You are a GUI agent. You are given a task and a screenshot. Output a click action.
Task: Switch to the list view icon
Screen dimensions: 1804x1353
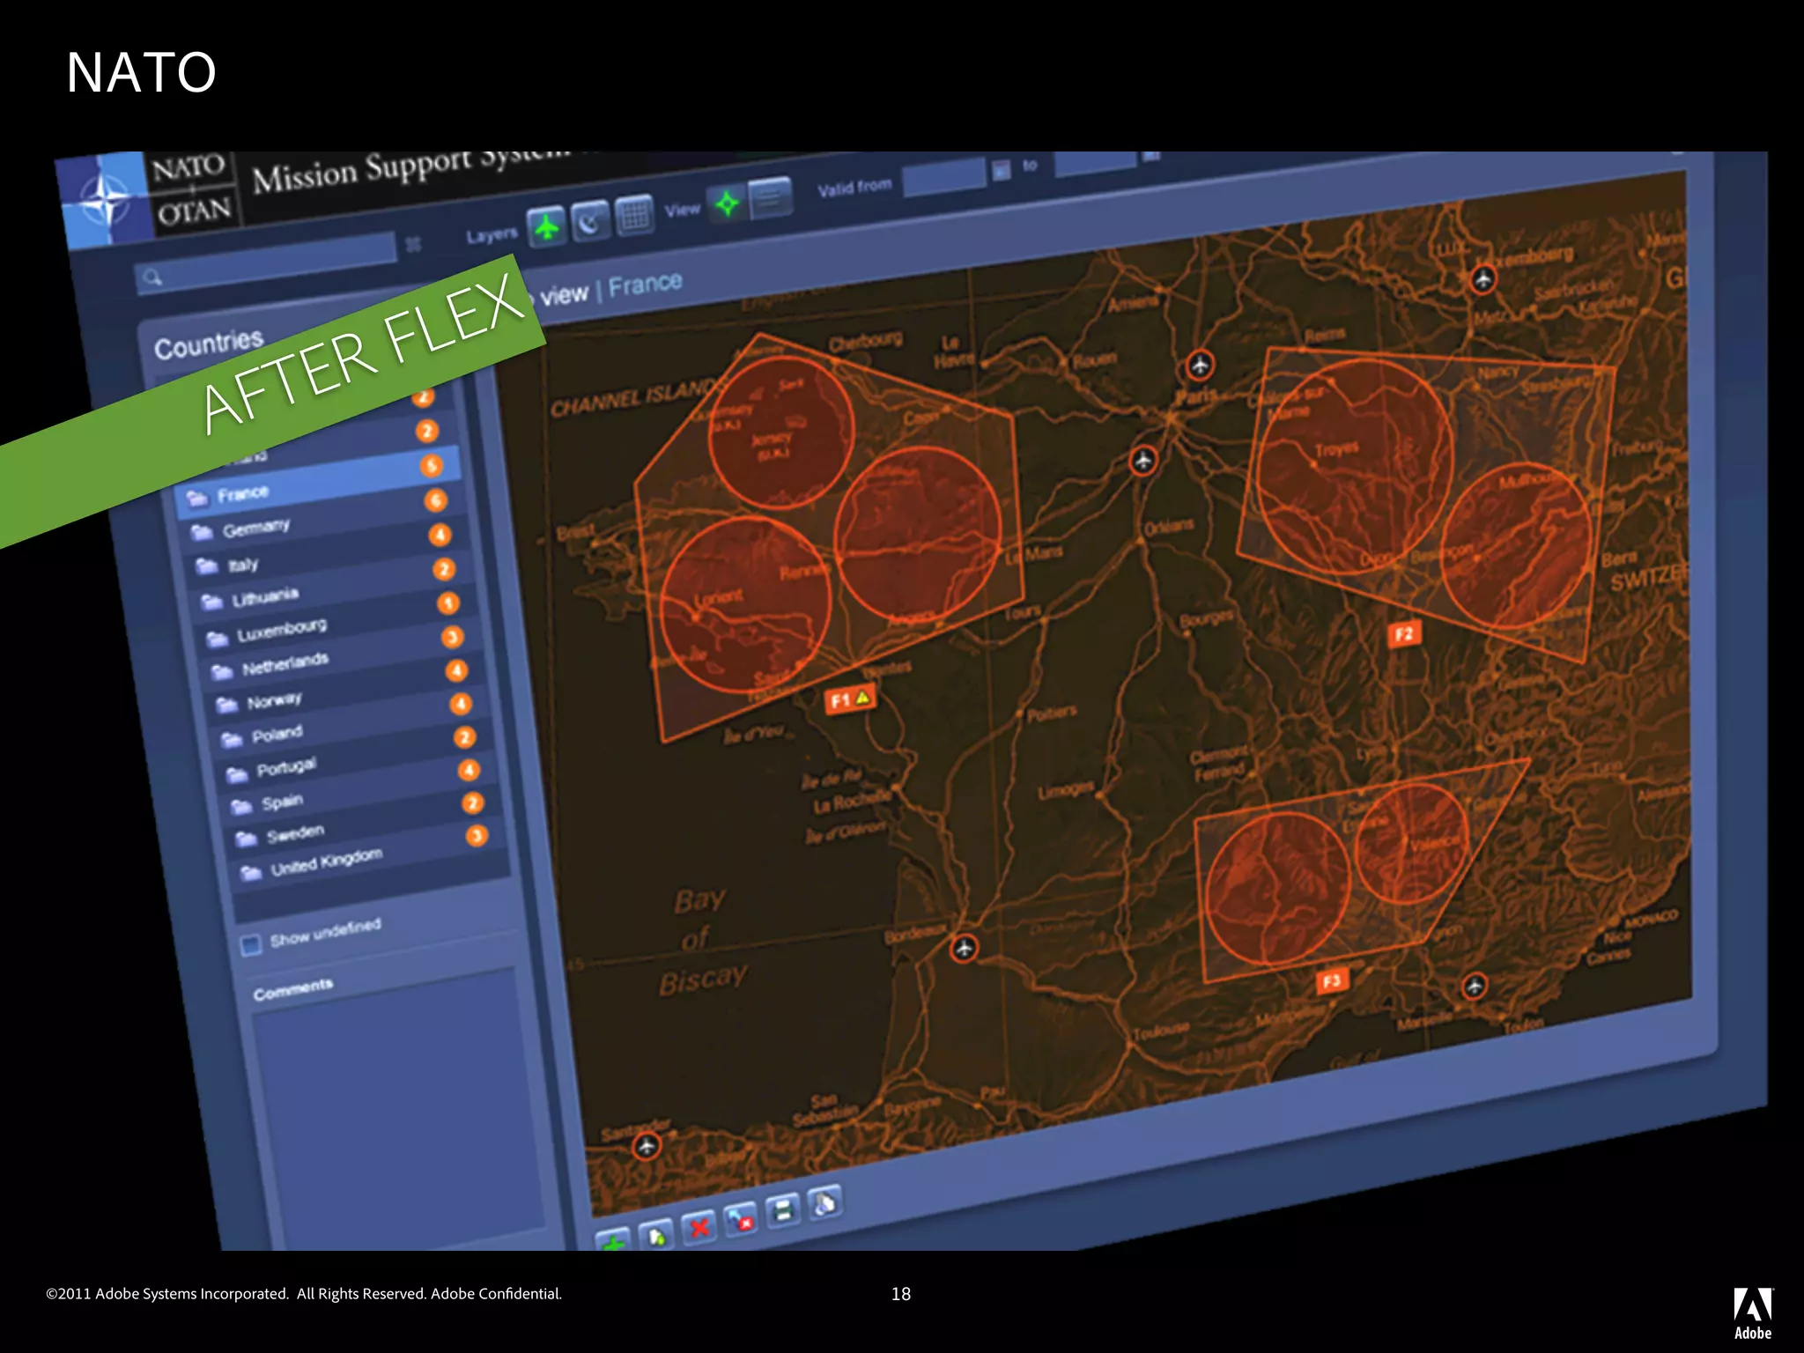[x=769, y=197]
